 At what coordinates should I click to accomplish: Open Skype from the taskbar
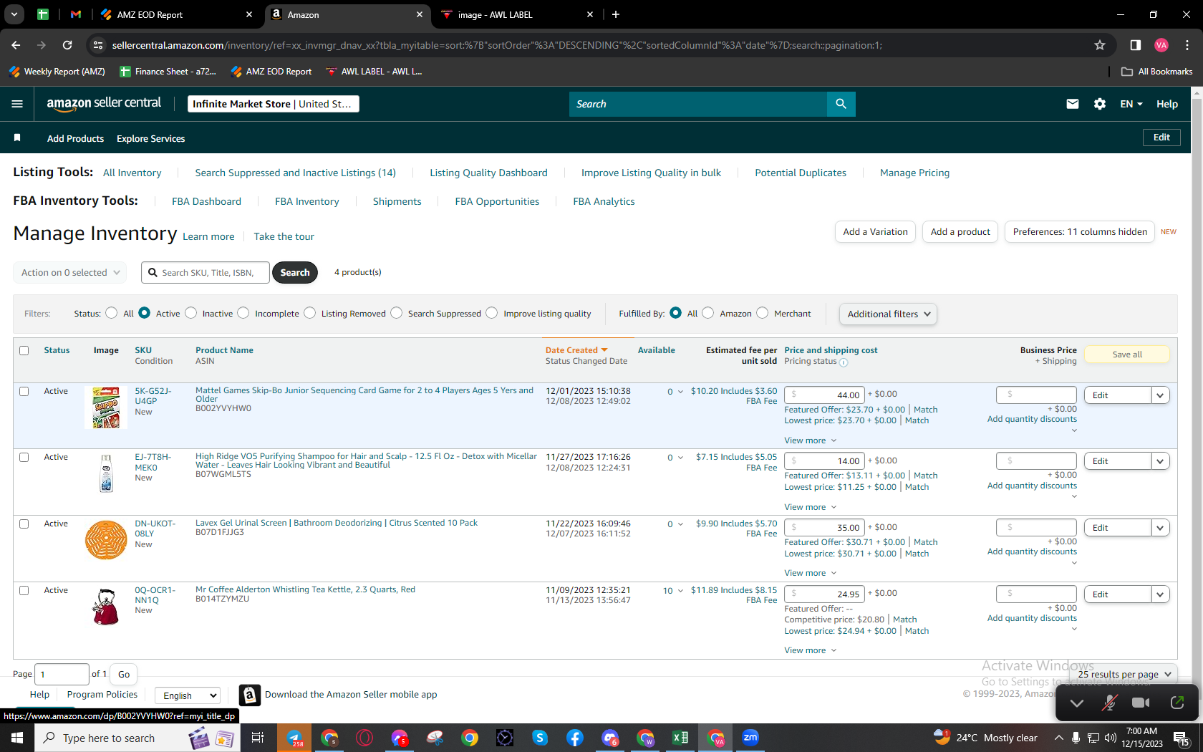click(539, 738)
